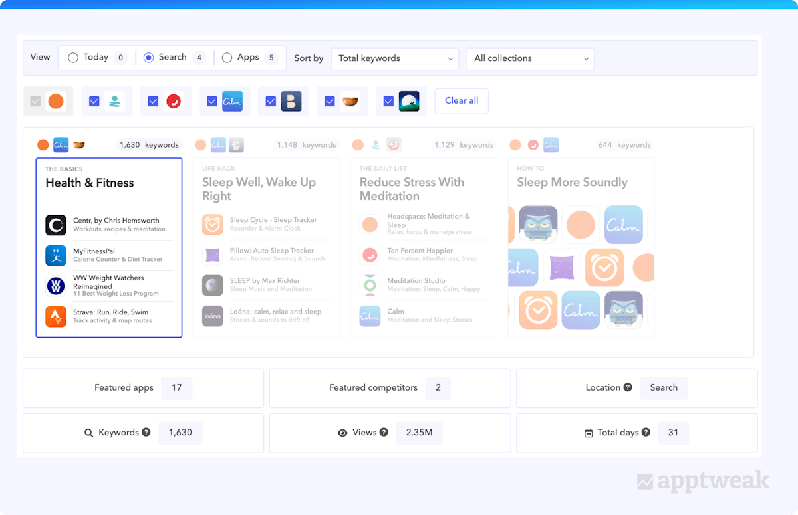798x515 pixels.
Task: Click the Location Search button
Action: (663, 387)
